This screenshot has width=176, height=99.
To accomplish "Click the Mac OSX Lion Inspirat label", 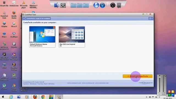I will click(x=67, y=44).
